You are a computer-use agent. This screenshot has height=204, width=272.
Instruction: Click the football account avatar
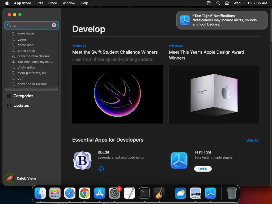point(10,178)
